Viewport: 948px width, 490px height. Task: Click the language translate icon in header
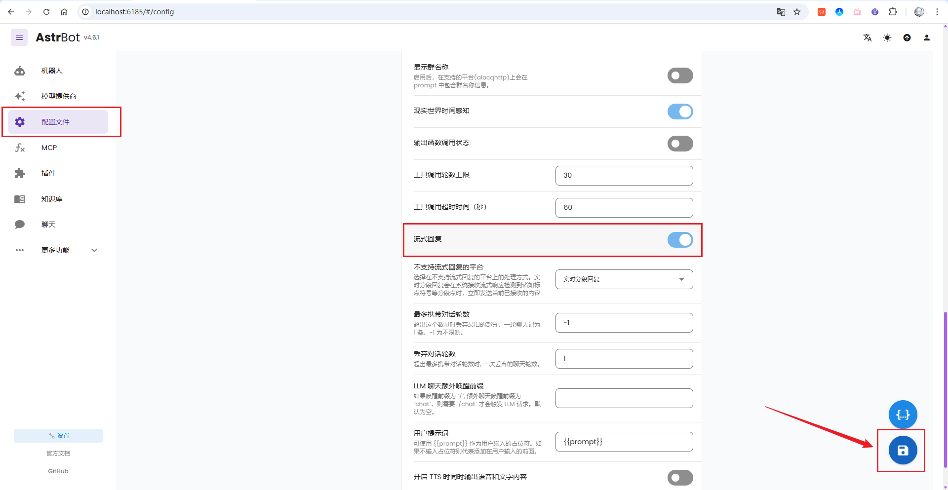tap(867, 38)
